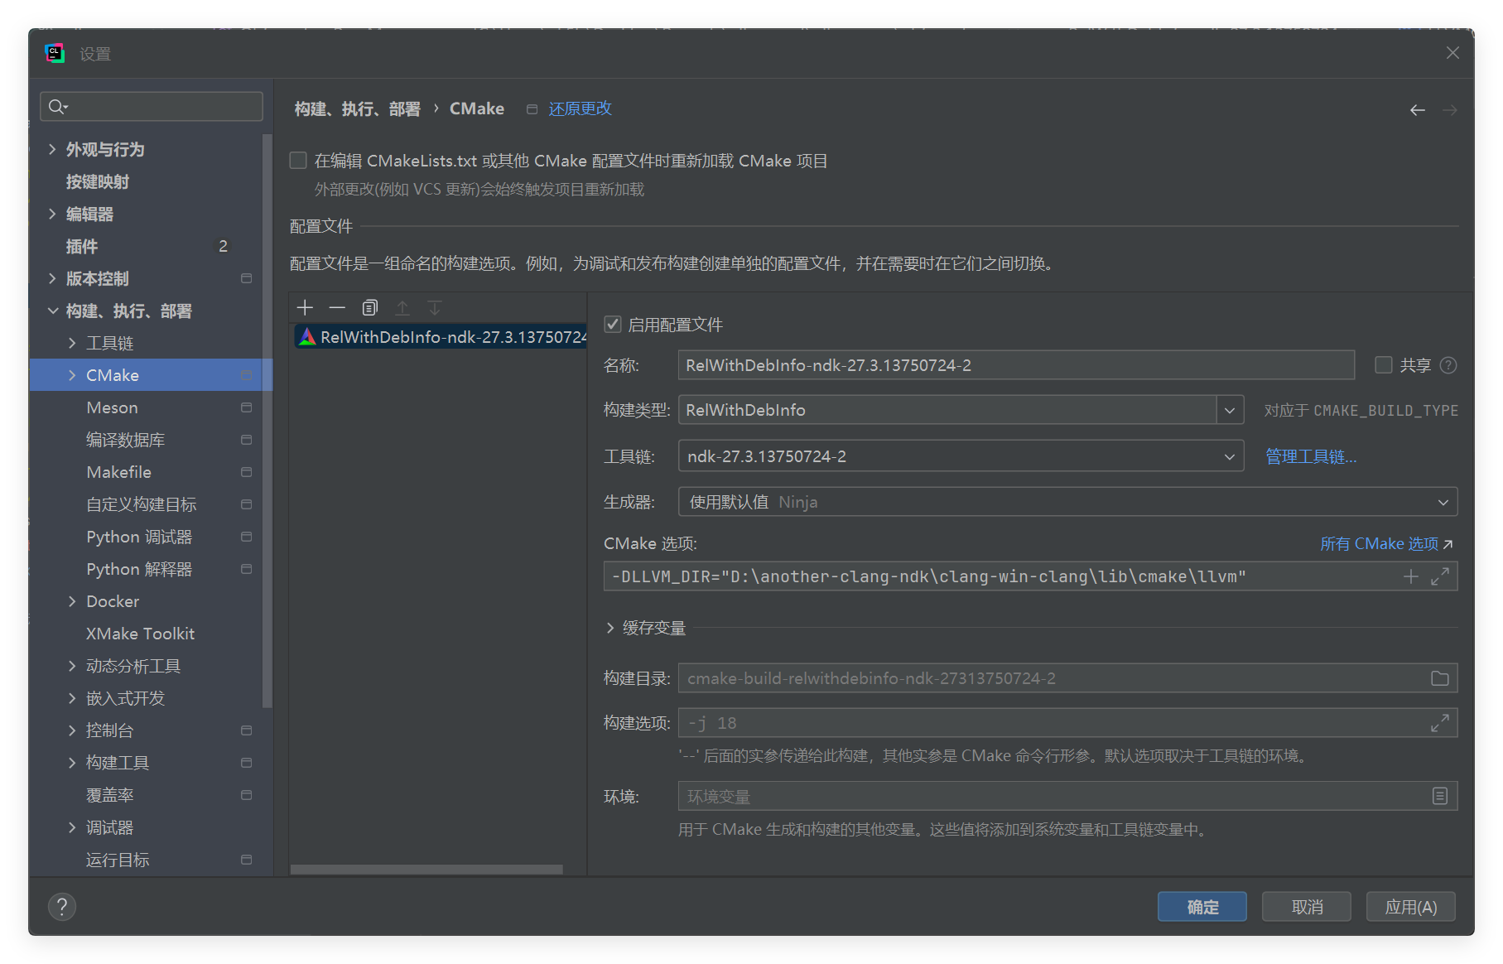The width and height of the screenshot is (1503, 964).
Task: Open the 管理工具链 link
Action: [x=1311, y=456]
